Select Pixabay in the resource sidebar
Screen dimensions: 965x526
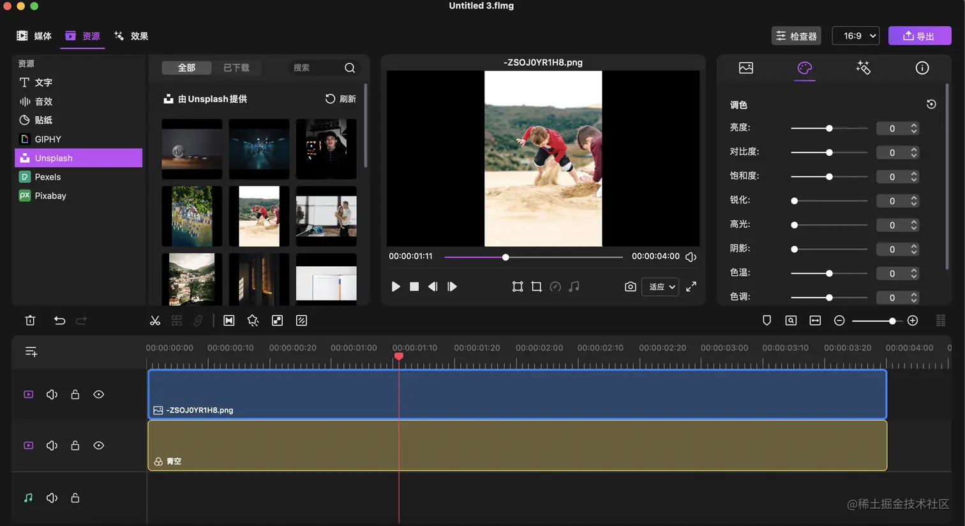(x=78, y=196)
